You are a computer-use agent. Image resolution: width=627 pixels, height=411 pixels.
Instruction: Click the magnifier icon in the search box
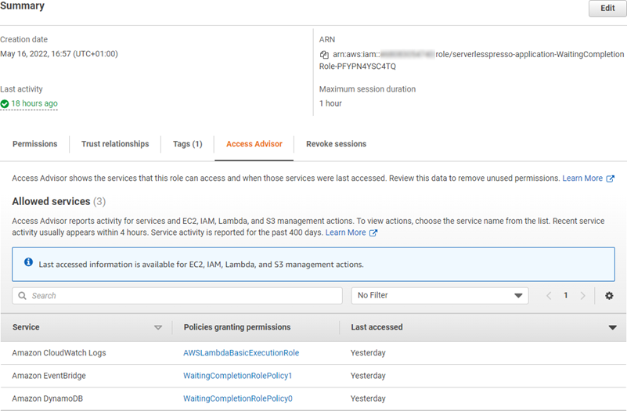[x=23, y=295]
